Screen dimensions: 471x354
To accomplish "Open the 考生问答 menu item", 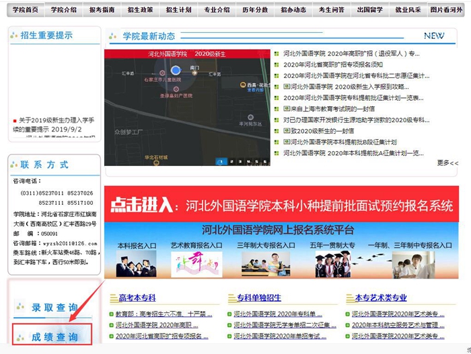I will tap(332, 10).
